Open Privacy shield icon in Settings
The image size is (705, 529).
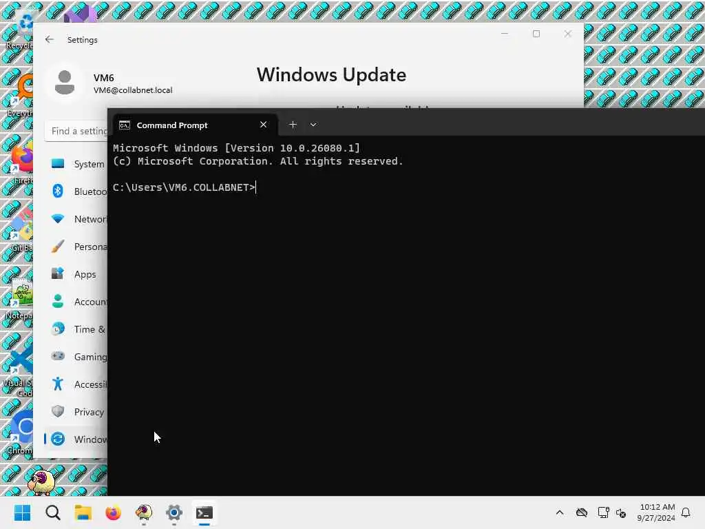58,411
